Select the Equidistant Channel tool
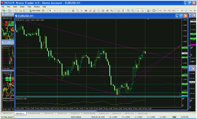Viewport: 197px width, 119px height. 73,10
